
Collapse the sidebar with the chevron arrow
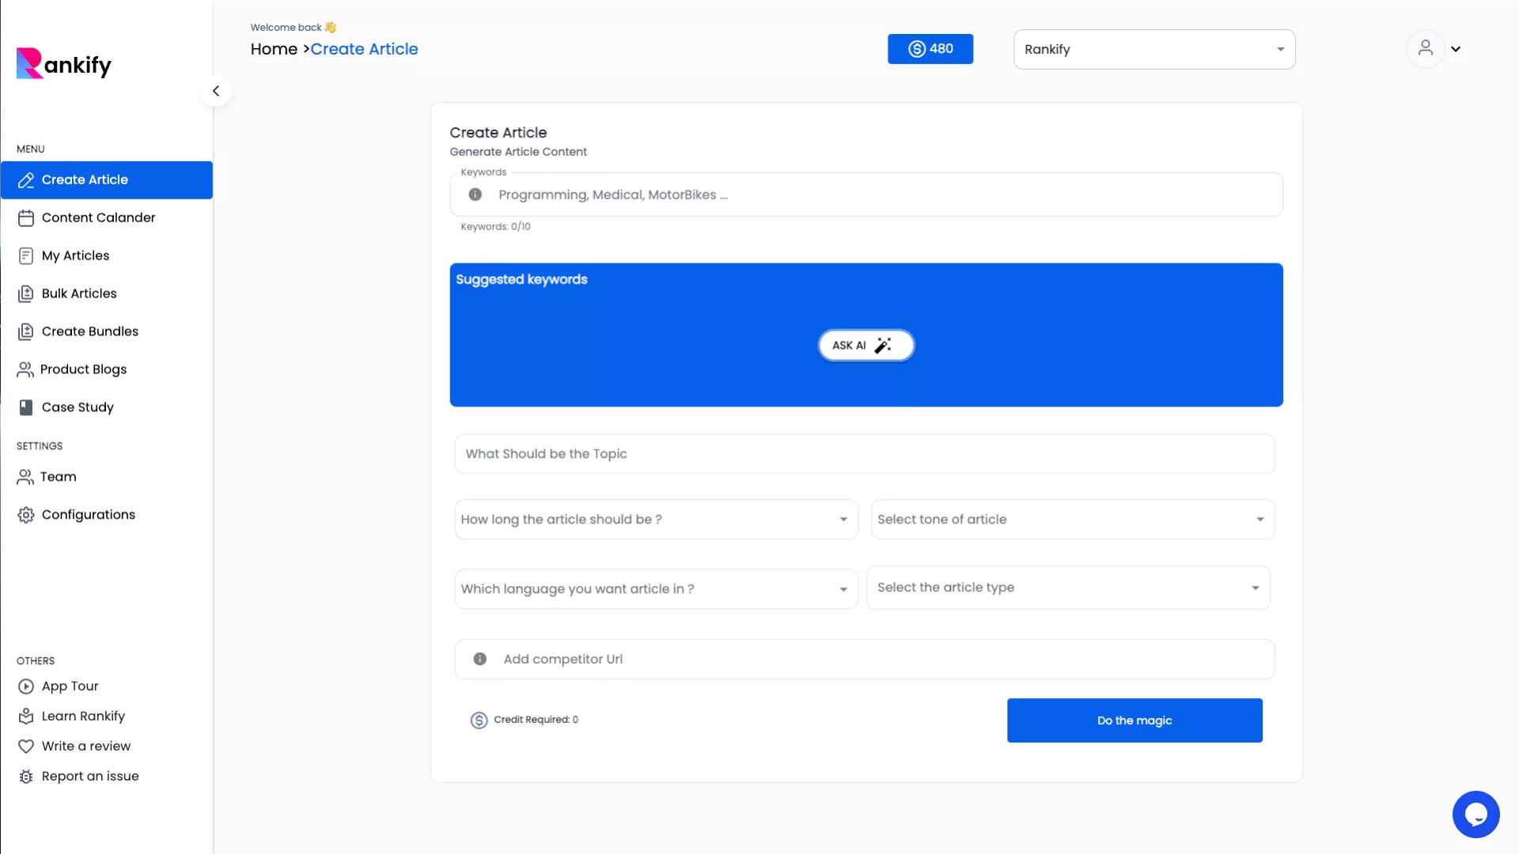pos(215,91)
